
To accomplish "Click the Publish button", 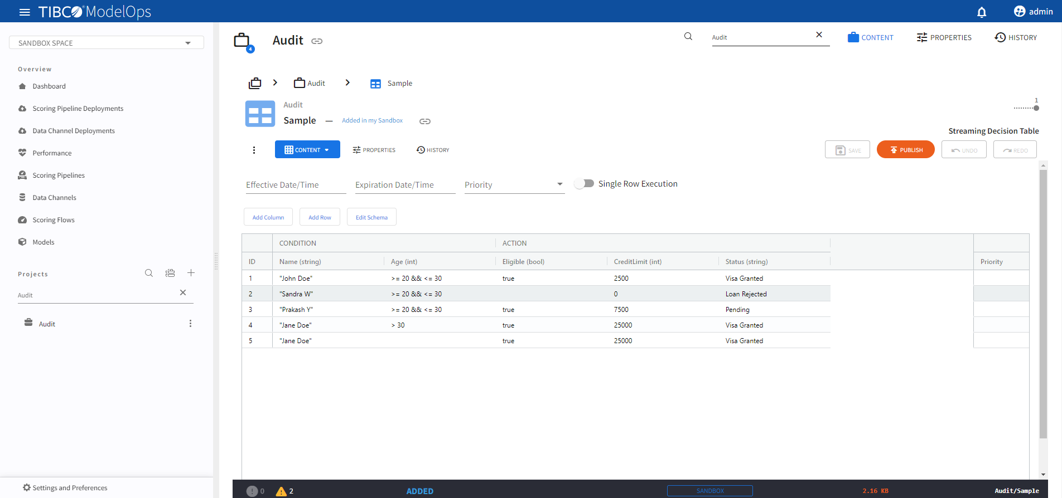I will coord(905,150).
